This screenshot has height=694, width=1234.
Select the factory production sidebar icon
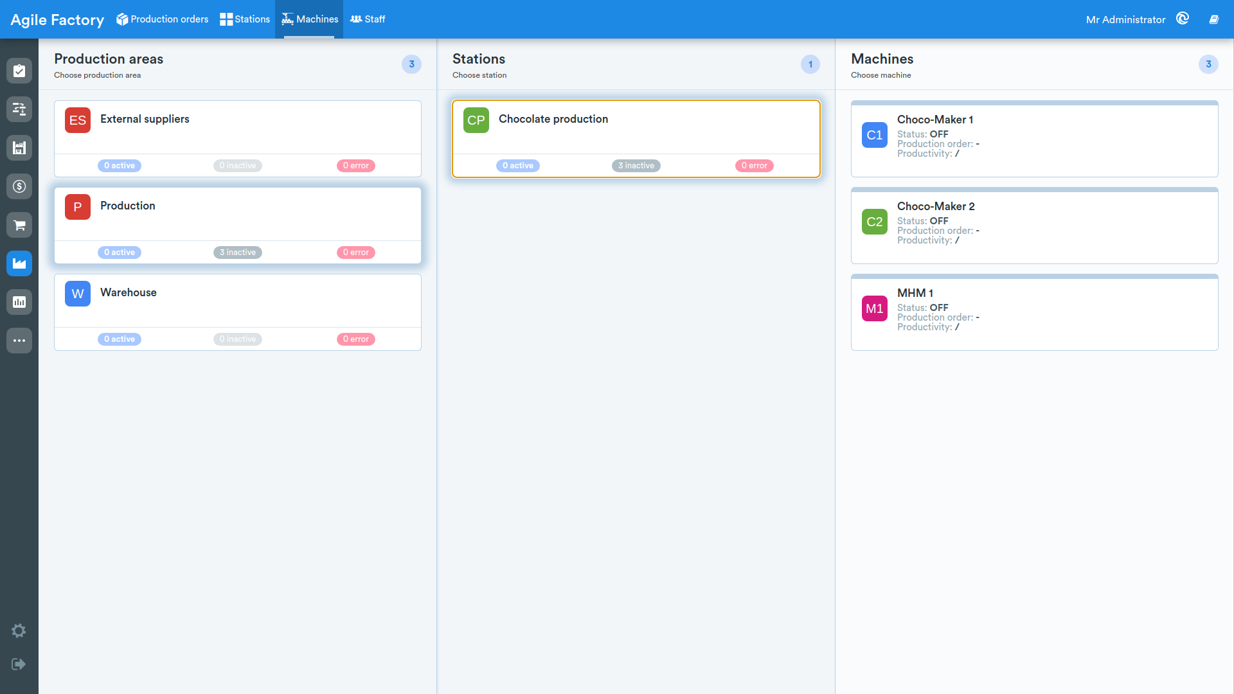[x=19, y=263]
